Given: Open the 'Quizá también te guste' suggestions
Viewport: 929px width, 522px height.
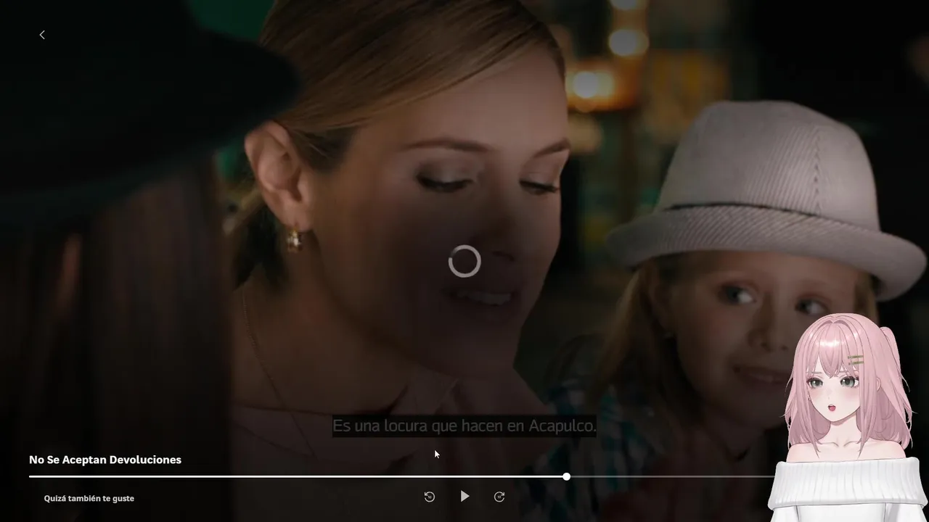Looking at the screenshot, I should (x=89, y=499).
